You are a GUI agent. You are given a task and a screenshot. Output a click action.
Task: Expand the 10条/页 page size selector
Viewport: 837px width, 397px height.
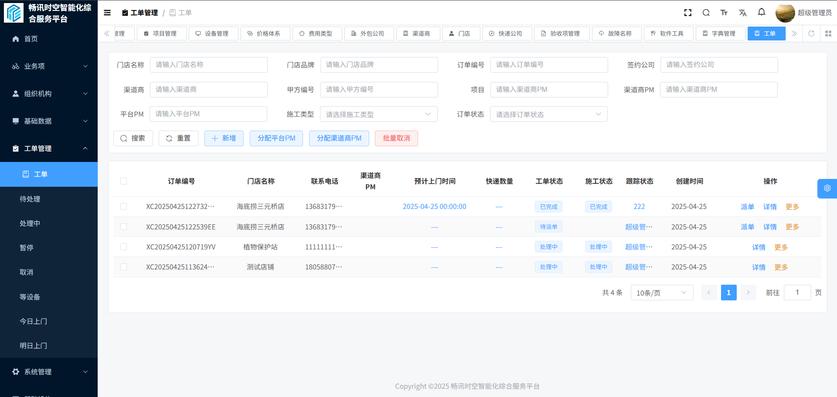(x=661, y=293)
